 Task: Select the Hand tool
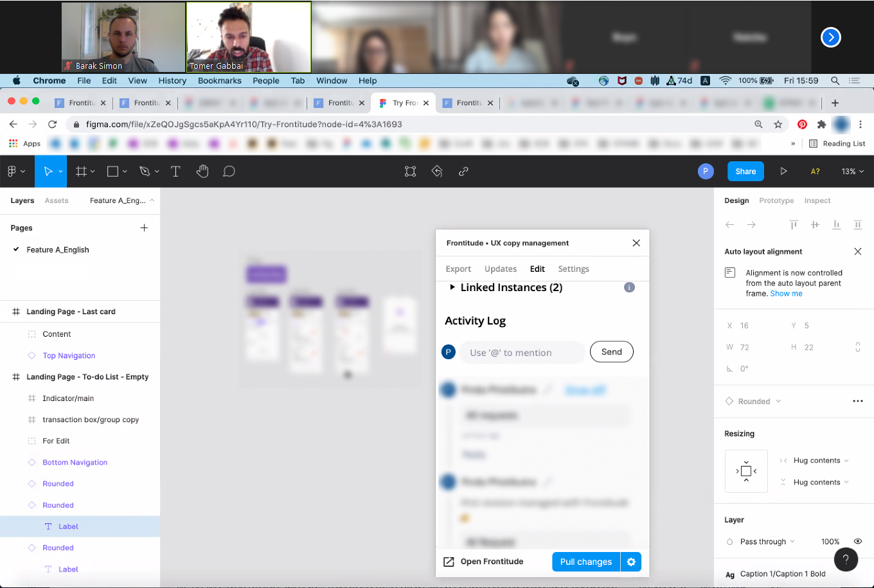(202, 171)
